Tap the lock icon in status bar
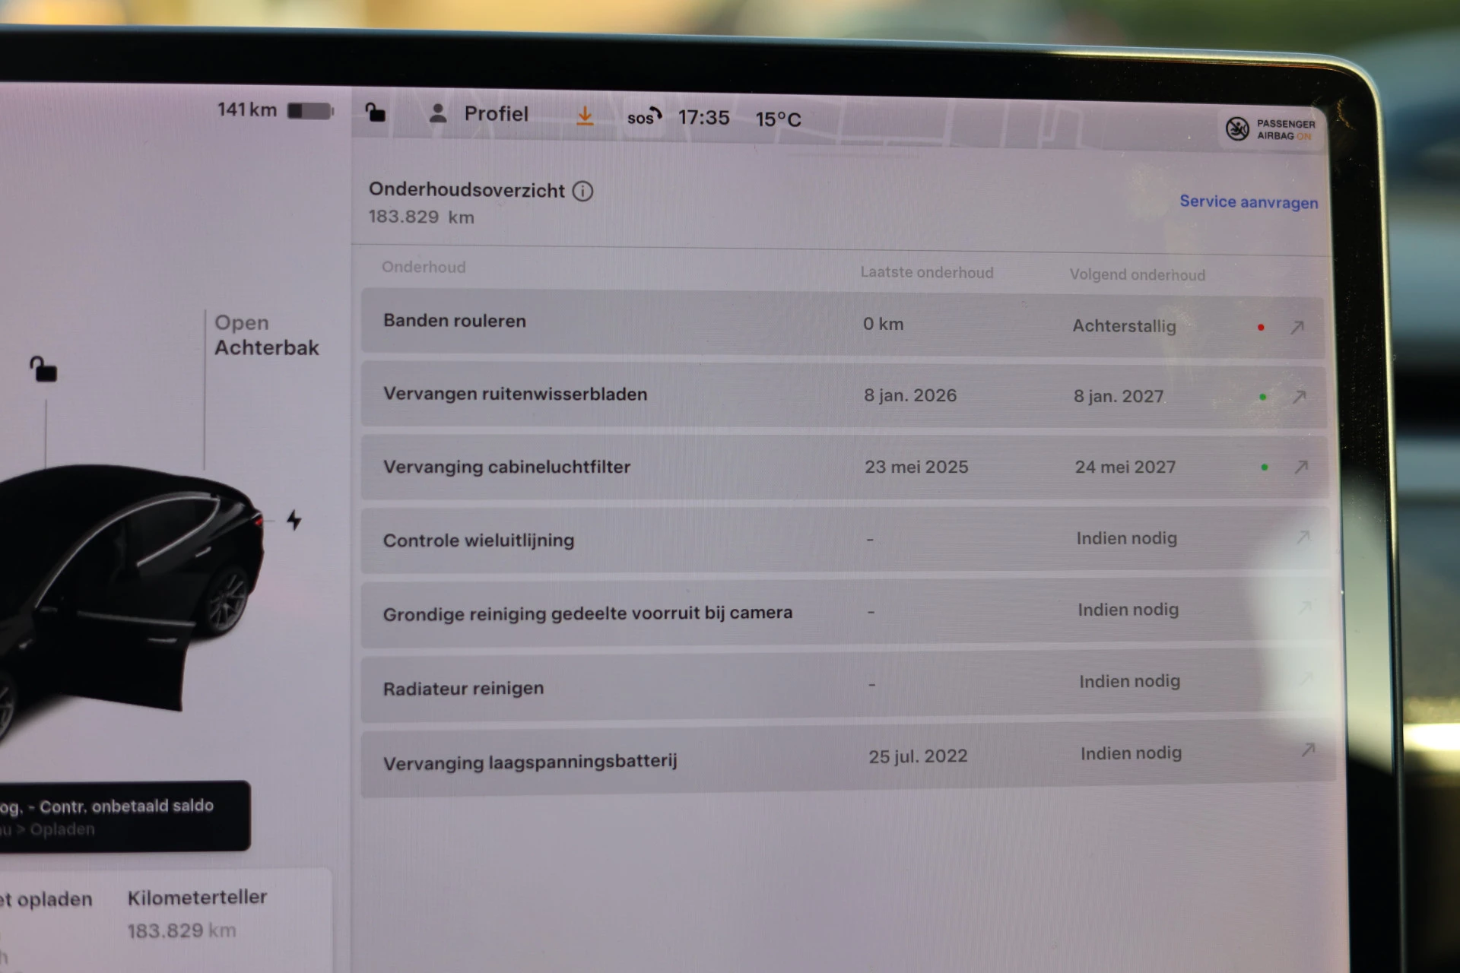Screen dimensions: 1460x973 coord(375,113)
